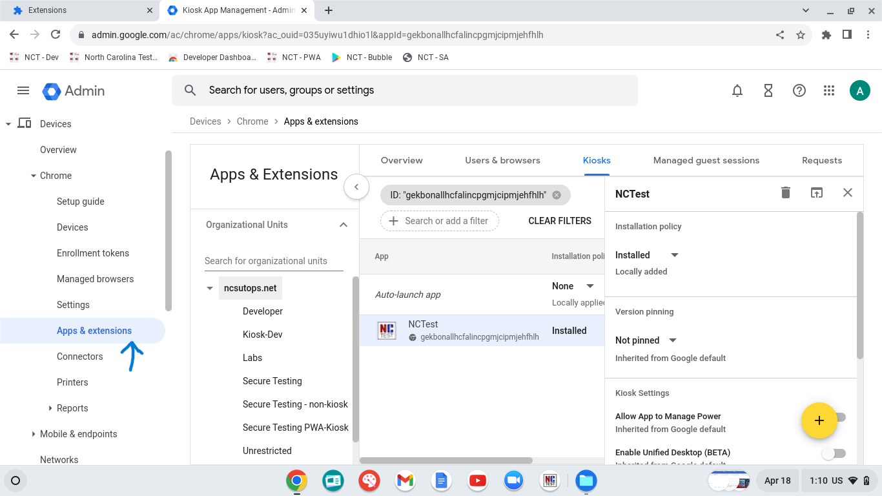Open notifications bell
The width and height of the screenshot is (882, 496).
(737, 91)
